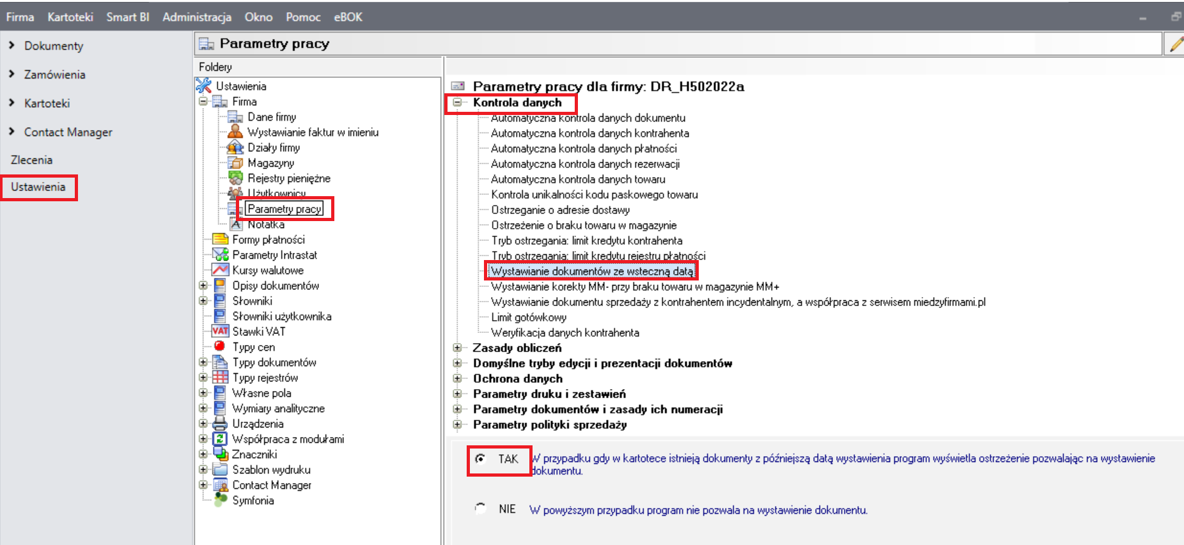Image resolution: width=1184 pixels, height=545 pixels.
Task: Click the Symfonia icon in folder tree
Action: 220,500
